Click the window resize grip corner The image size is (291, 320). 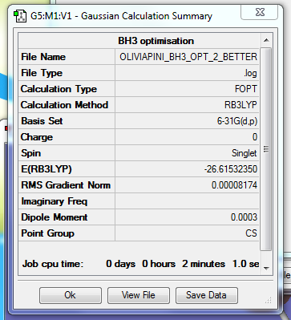[x=268, y=301]
